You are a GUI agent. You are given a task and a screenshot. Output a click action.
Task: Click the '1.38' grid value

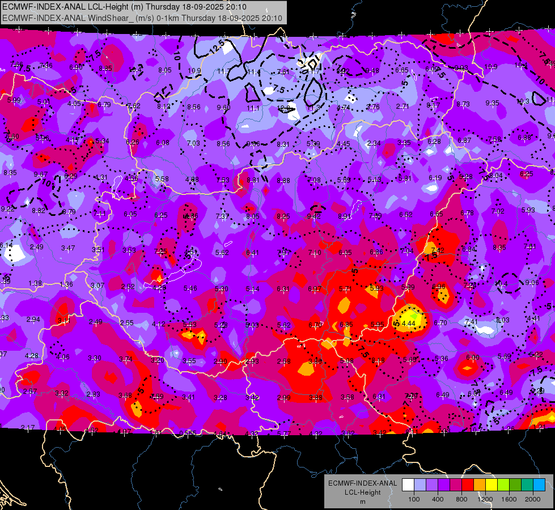pyautogui.click(x=35, y=283)
